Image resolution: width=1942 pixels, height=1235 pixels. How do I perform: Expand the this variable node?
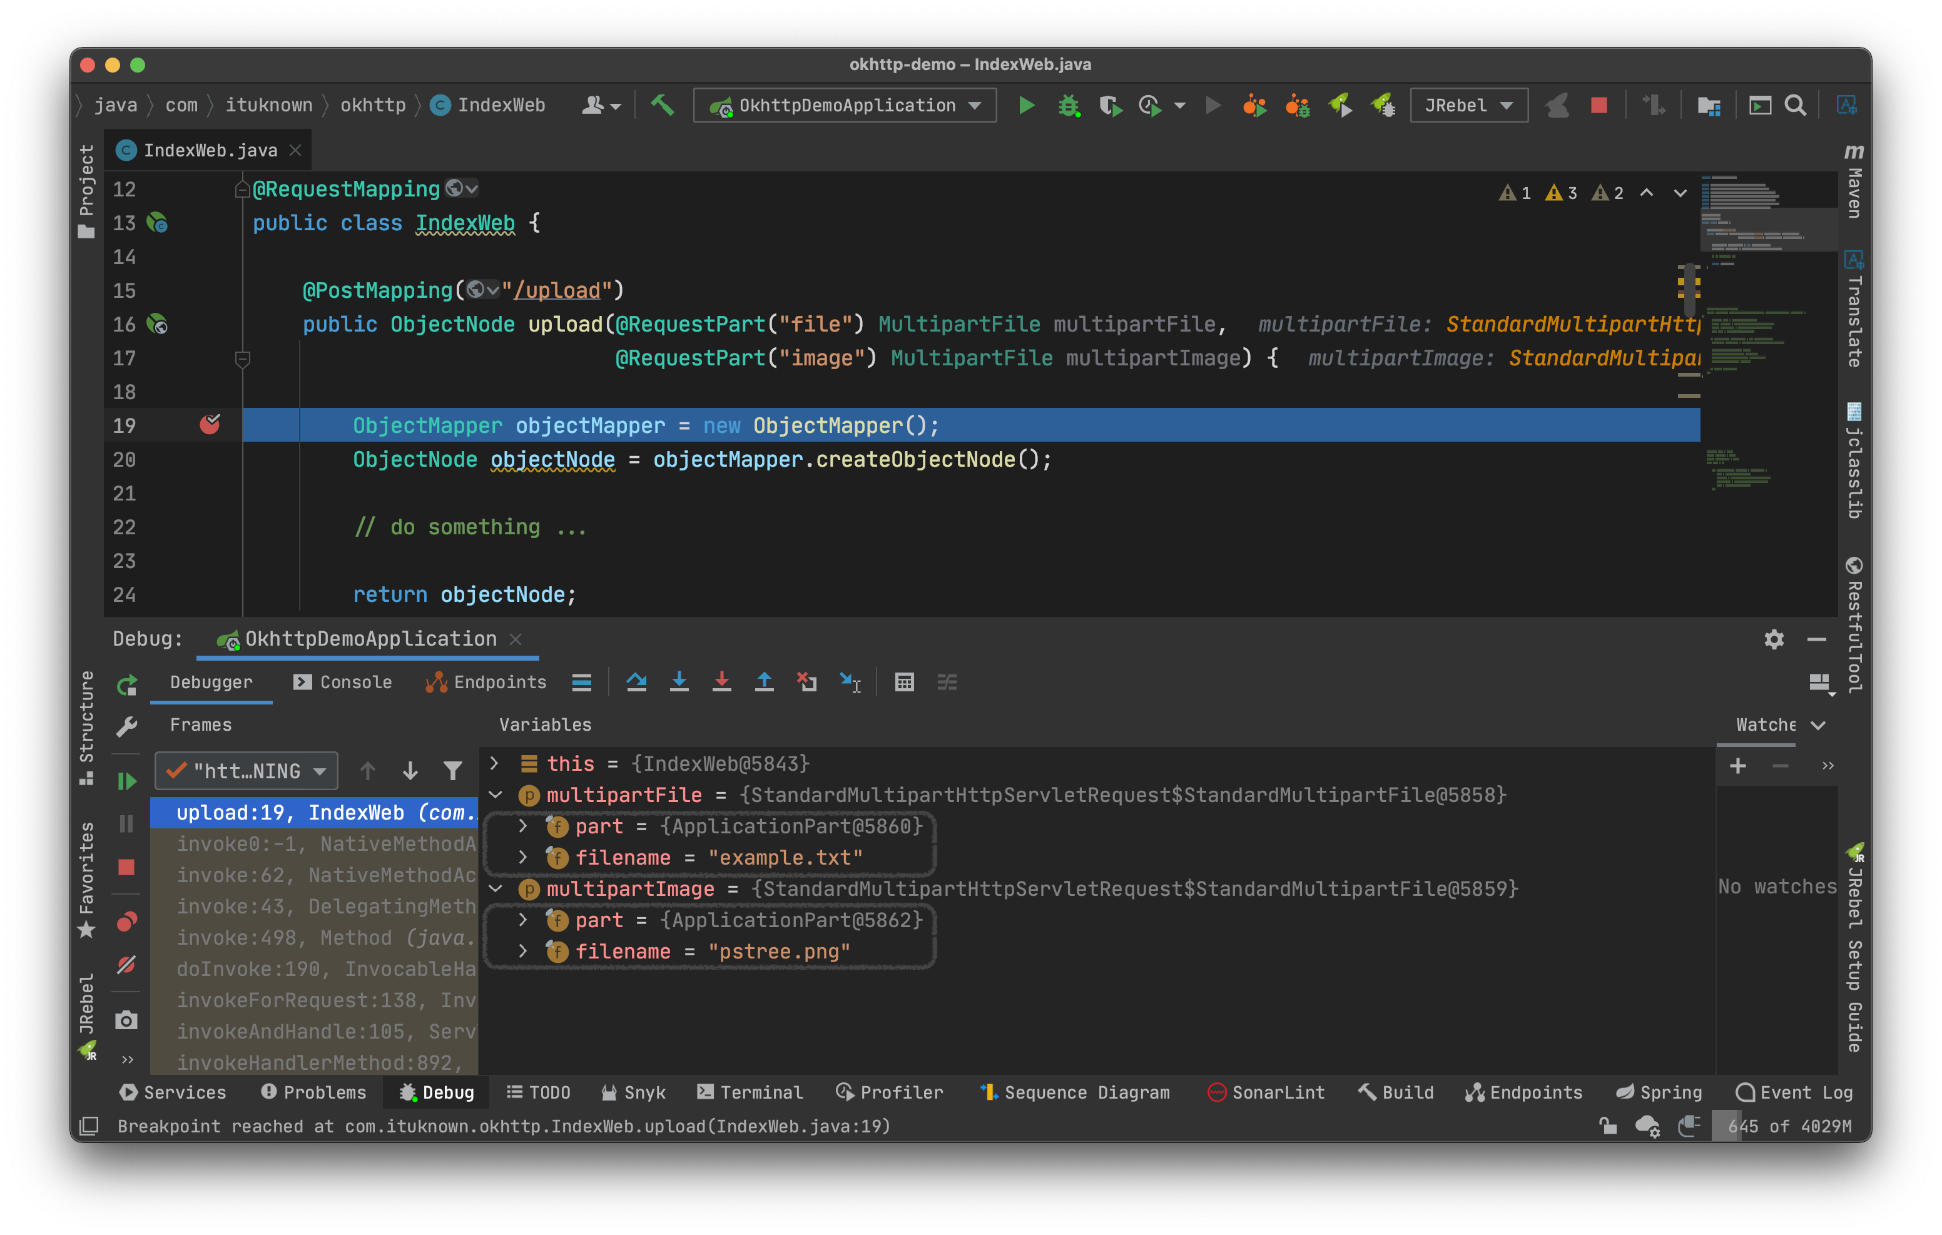[x=494, y=763]
